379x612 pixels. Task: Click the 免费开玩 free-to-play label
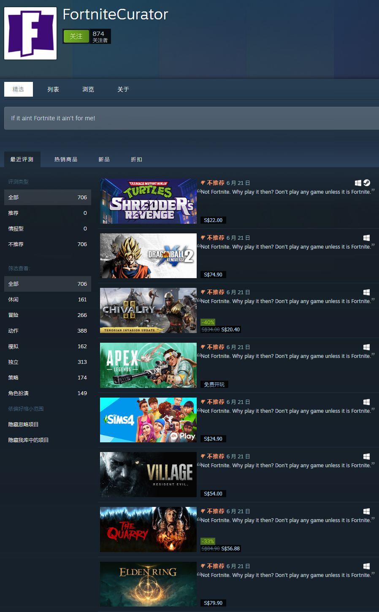coord(214,384)
